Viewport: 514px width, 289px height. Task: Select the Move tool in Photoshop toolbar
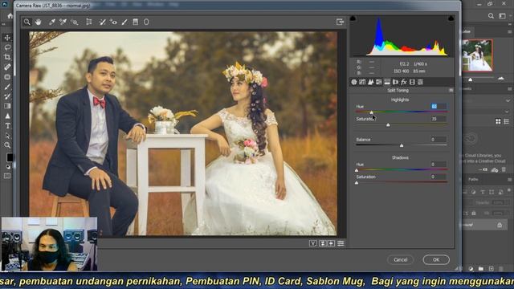[x=7, y=38]
